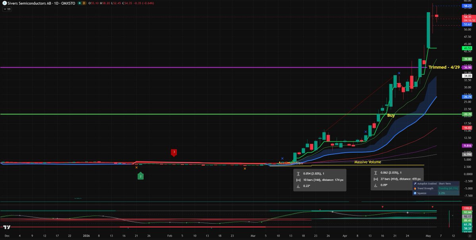Click the 34.00 white price label
The width and height of the screenshot is (476, 240).
(x=466, y=76)
